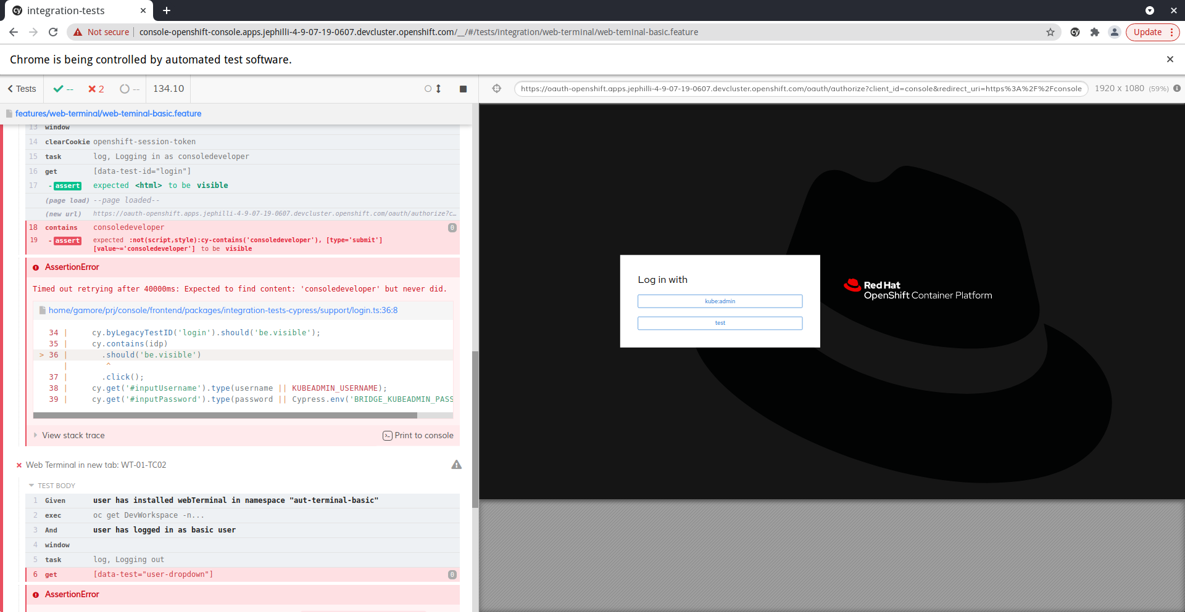Expand the View stack trace section
1185x612 pixels.
pyautogui.click(x=73, y=435)
